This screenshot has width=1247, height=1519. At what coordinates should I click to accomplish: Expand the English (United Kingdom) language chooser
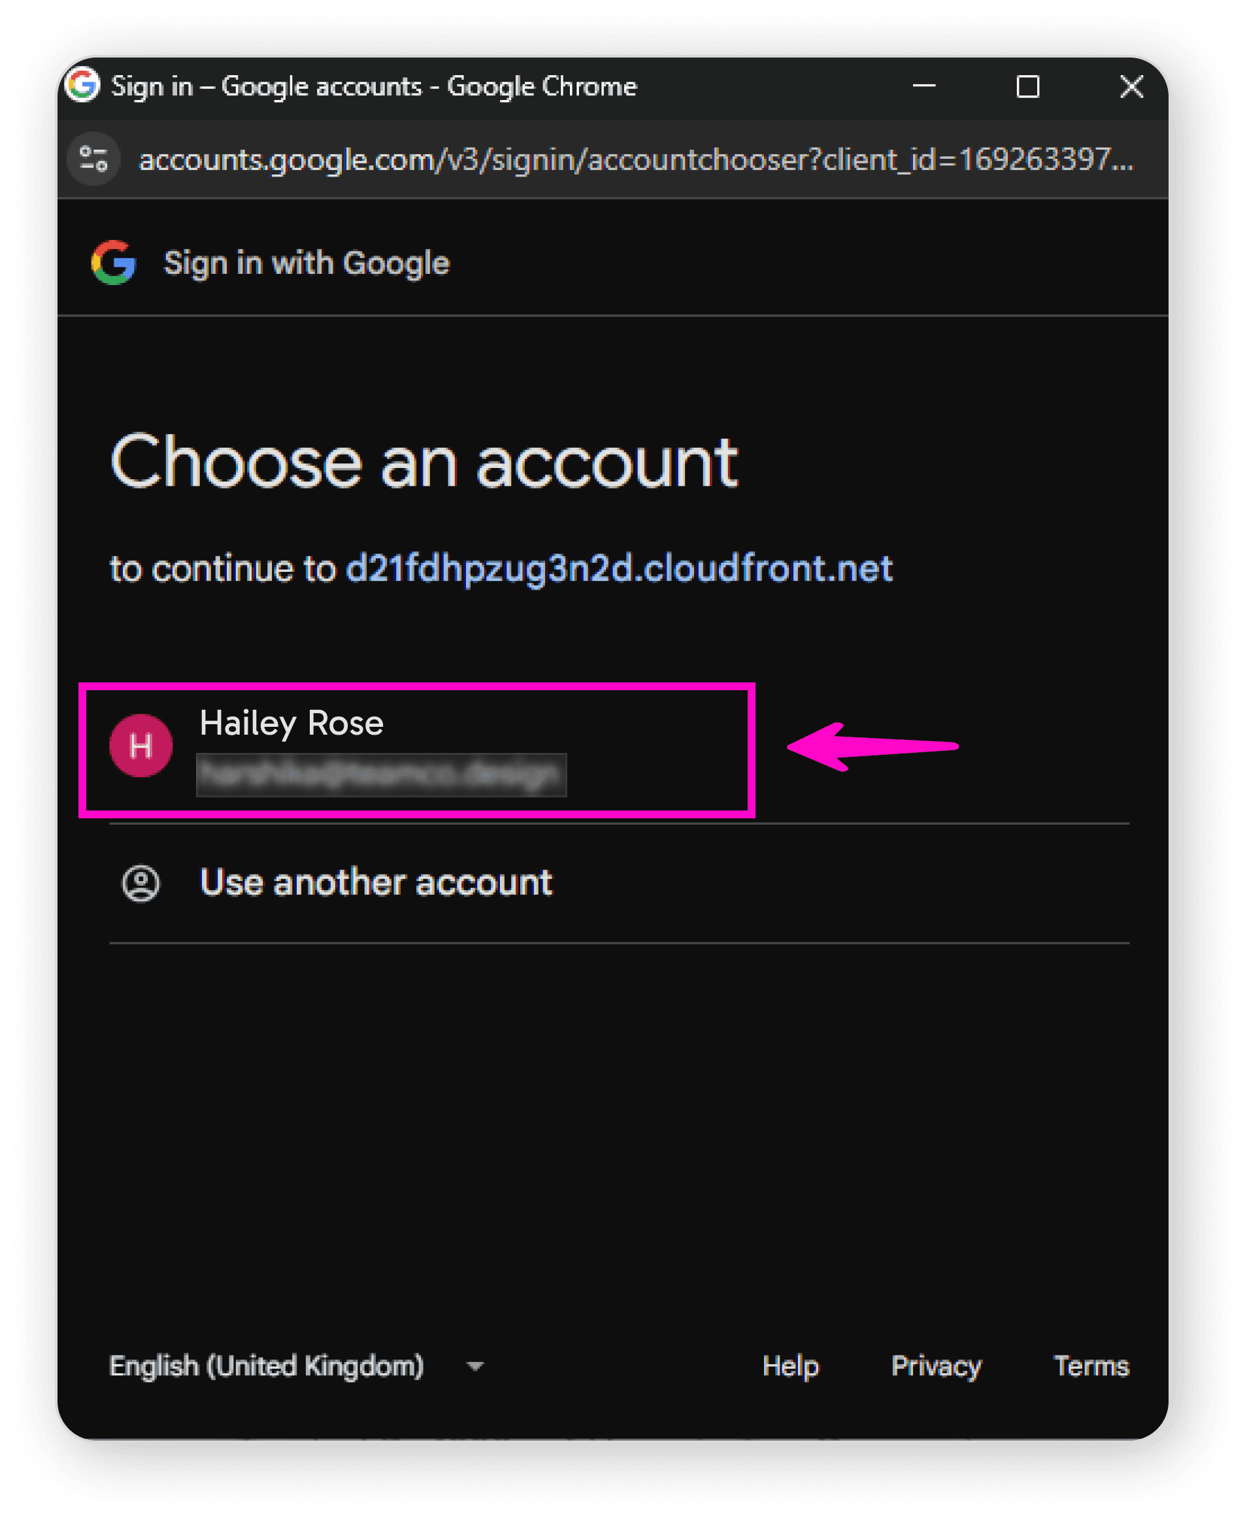point(267,1367)
